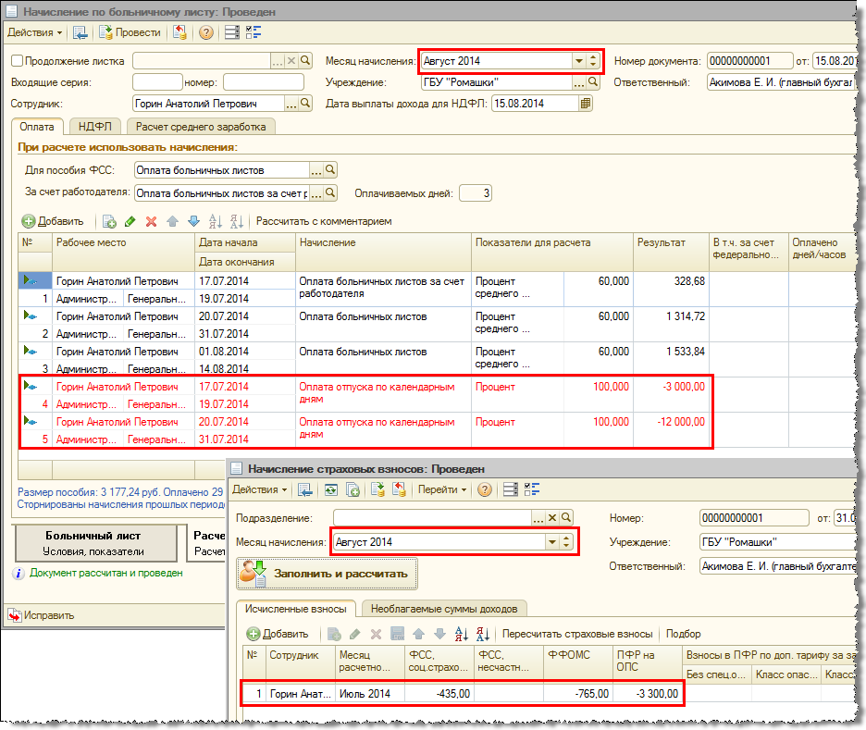Expand the Перейти dropdown menu
Viewport: 866px width, 730px height.
click(441, 489)
